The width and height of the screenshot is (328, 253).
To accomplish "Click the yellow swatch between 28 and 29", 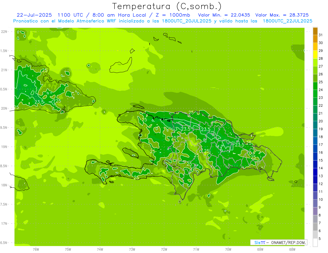I will (315, 55).
